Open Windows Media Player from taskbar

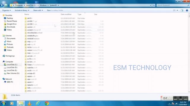(12, 103)
